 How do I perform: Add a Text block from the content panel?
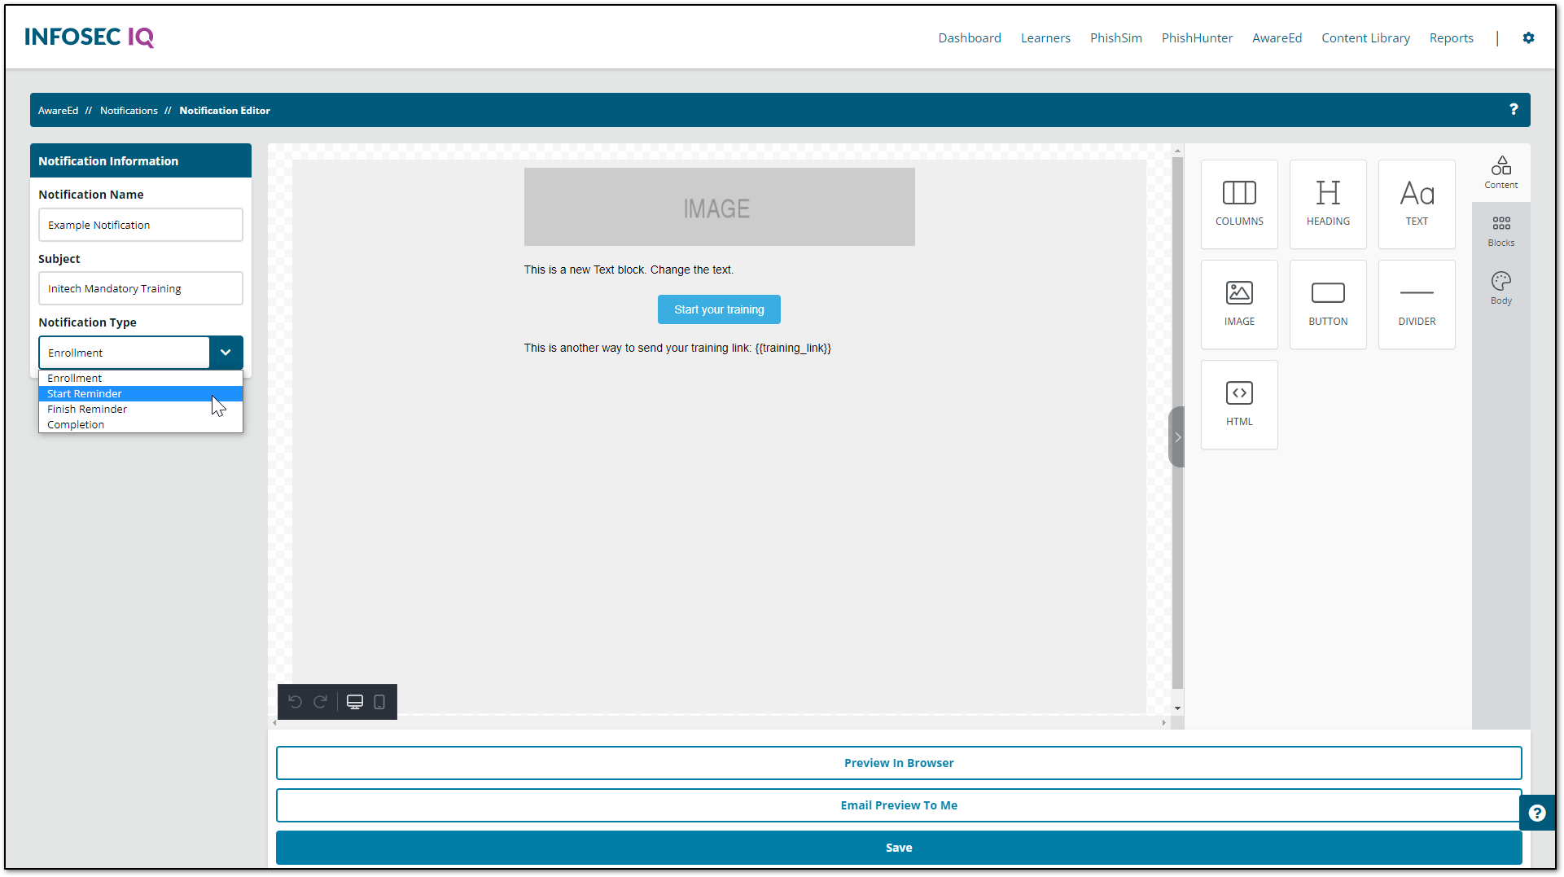click(x=1416, y=204)
